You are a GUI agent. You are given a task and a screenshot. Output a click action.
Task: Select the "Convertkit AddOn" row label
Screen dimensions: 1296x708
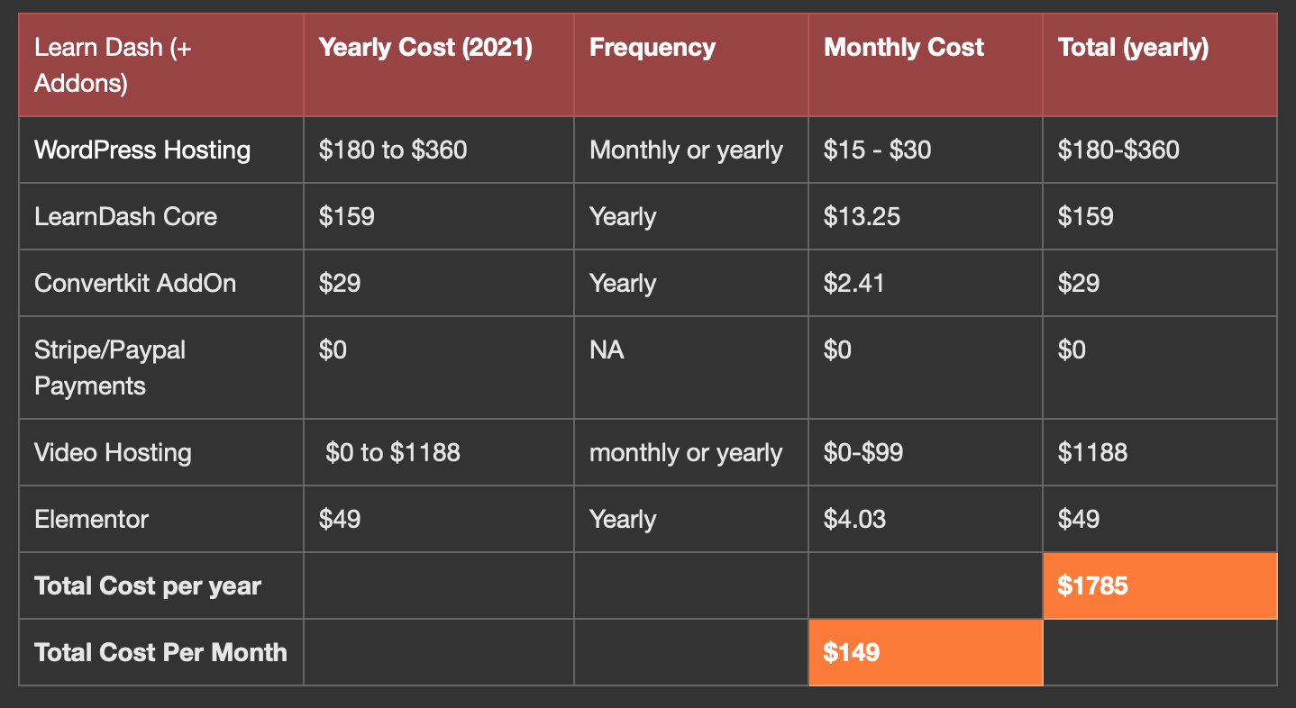pos(135,283)
